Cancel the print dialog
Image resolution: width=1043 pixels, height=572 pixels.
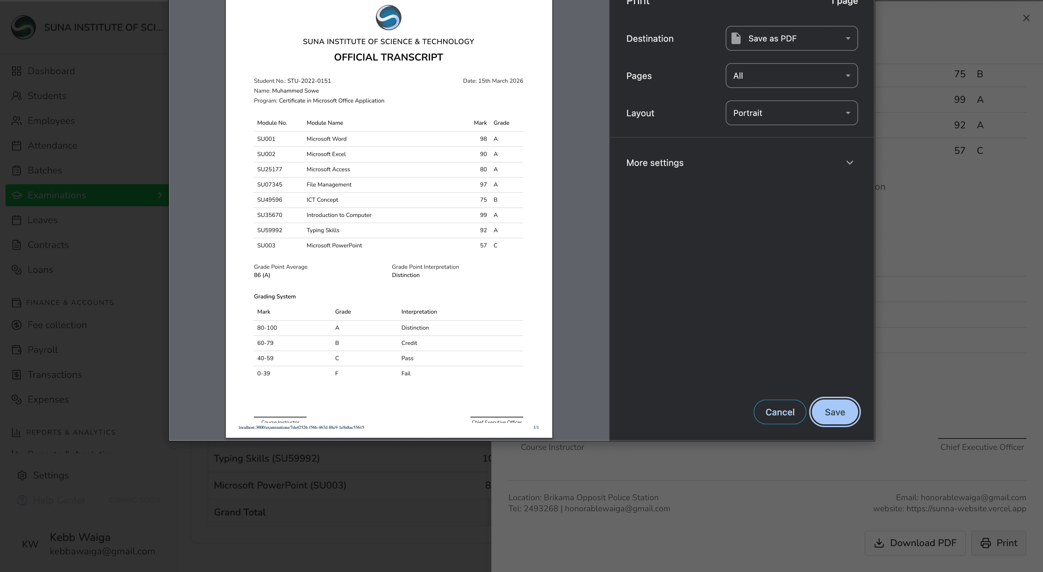click(x=779, y=412)
